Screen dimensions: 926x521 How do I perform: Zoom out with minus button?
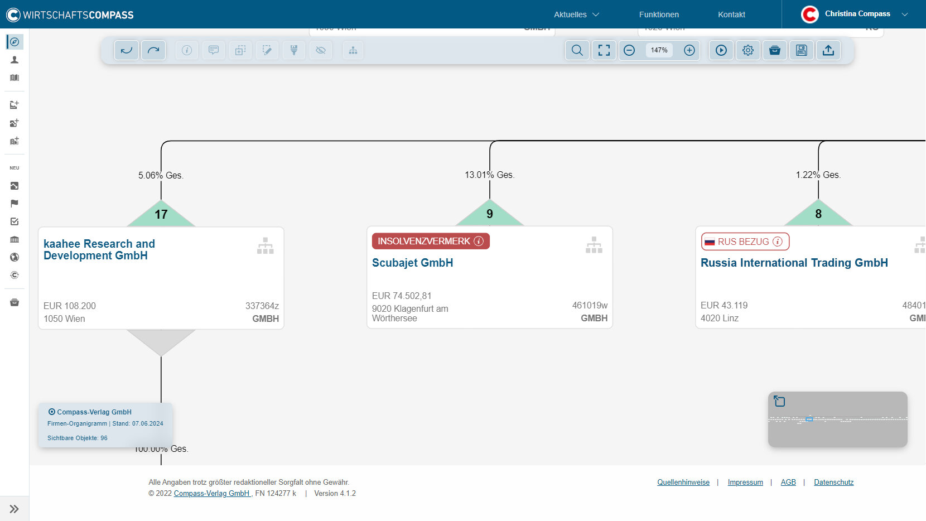point(629,50)
